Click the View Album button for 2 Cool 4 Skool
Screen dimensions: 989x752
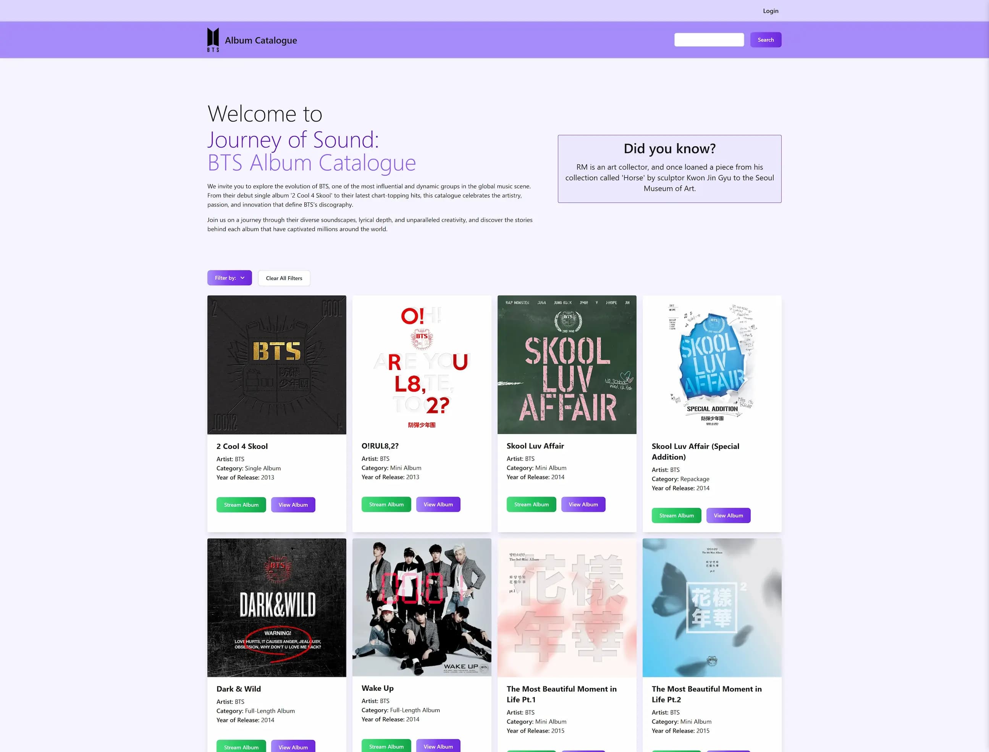[293, 504]
